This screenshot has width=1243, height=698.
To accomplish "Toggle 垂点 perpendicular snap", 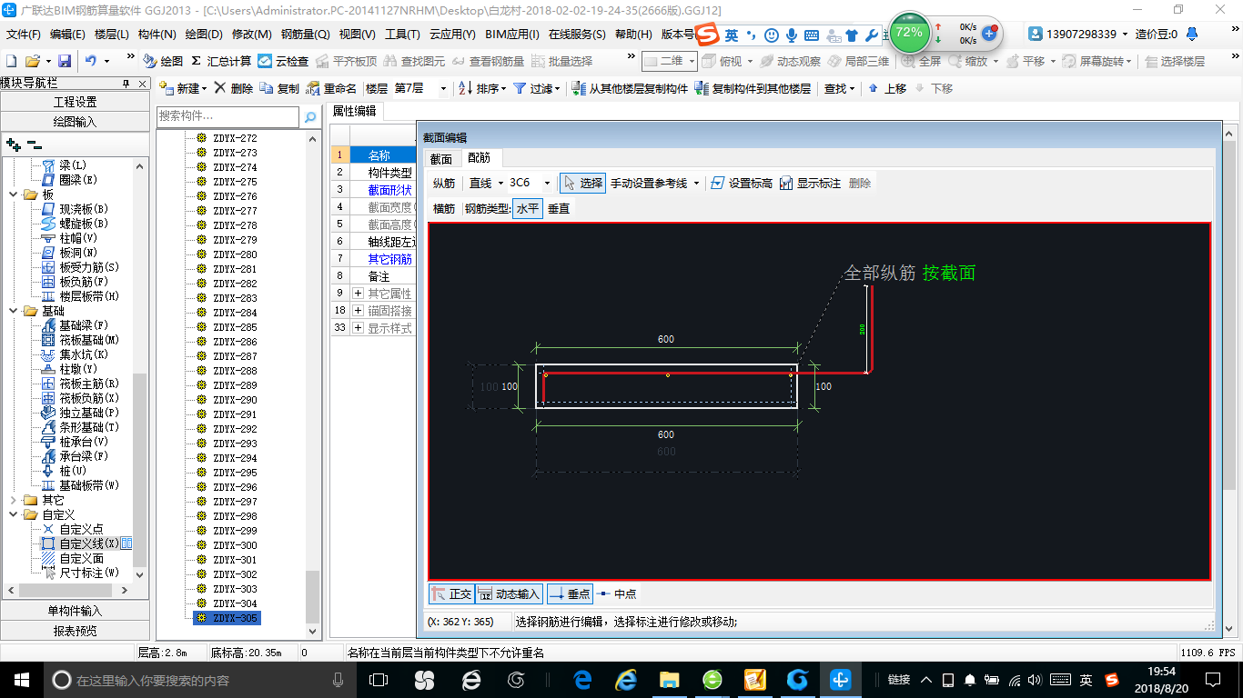I will pyautogui.click(x=570, y=593).
